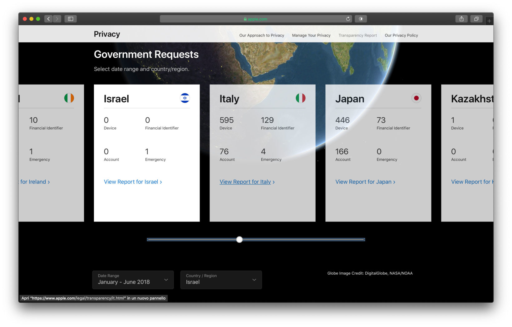Open the Safari share menu
This screenshot has height=327, width=512.
tap(461, 19)
